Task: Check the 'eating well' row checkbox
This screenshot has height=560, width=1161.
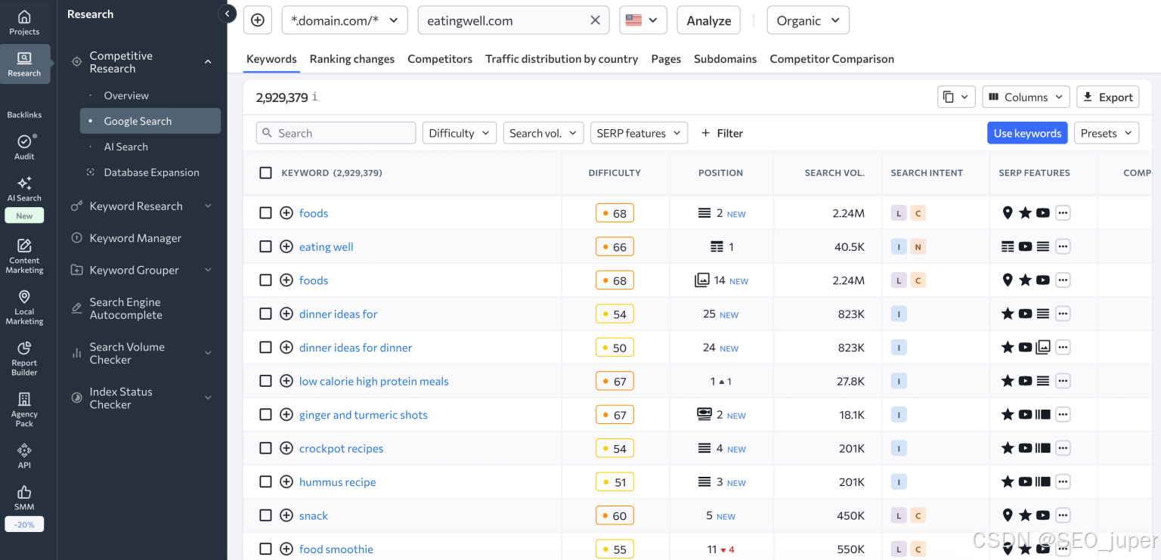Action: point(265,246)
